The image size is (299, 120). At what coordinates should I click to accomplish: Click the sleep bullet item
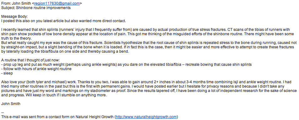[x=7, y=73]
